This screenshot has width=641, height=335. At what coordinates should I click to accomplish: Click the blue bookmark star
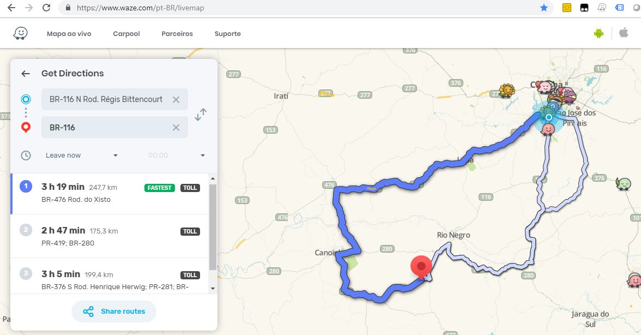544,7
